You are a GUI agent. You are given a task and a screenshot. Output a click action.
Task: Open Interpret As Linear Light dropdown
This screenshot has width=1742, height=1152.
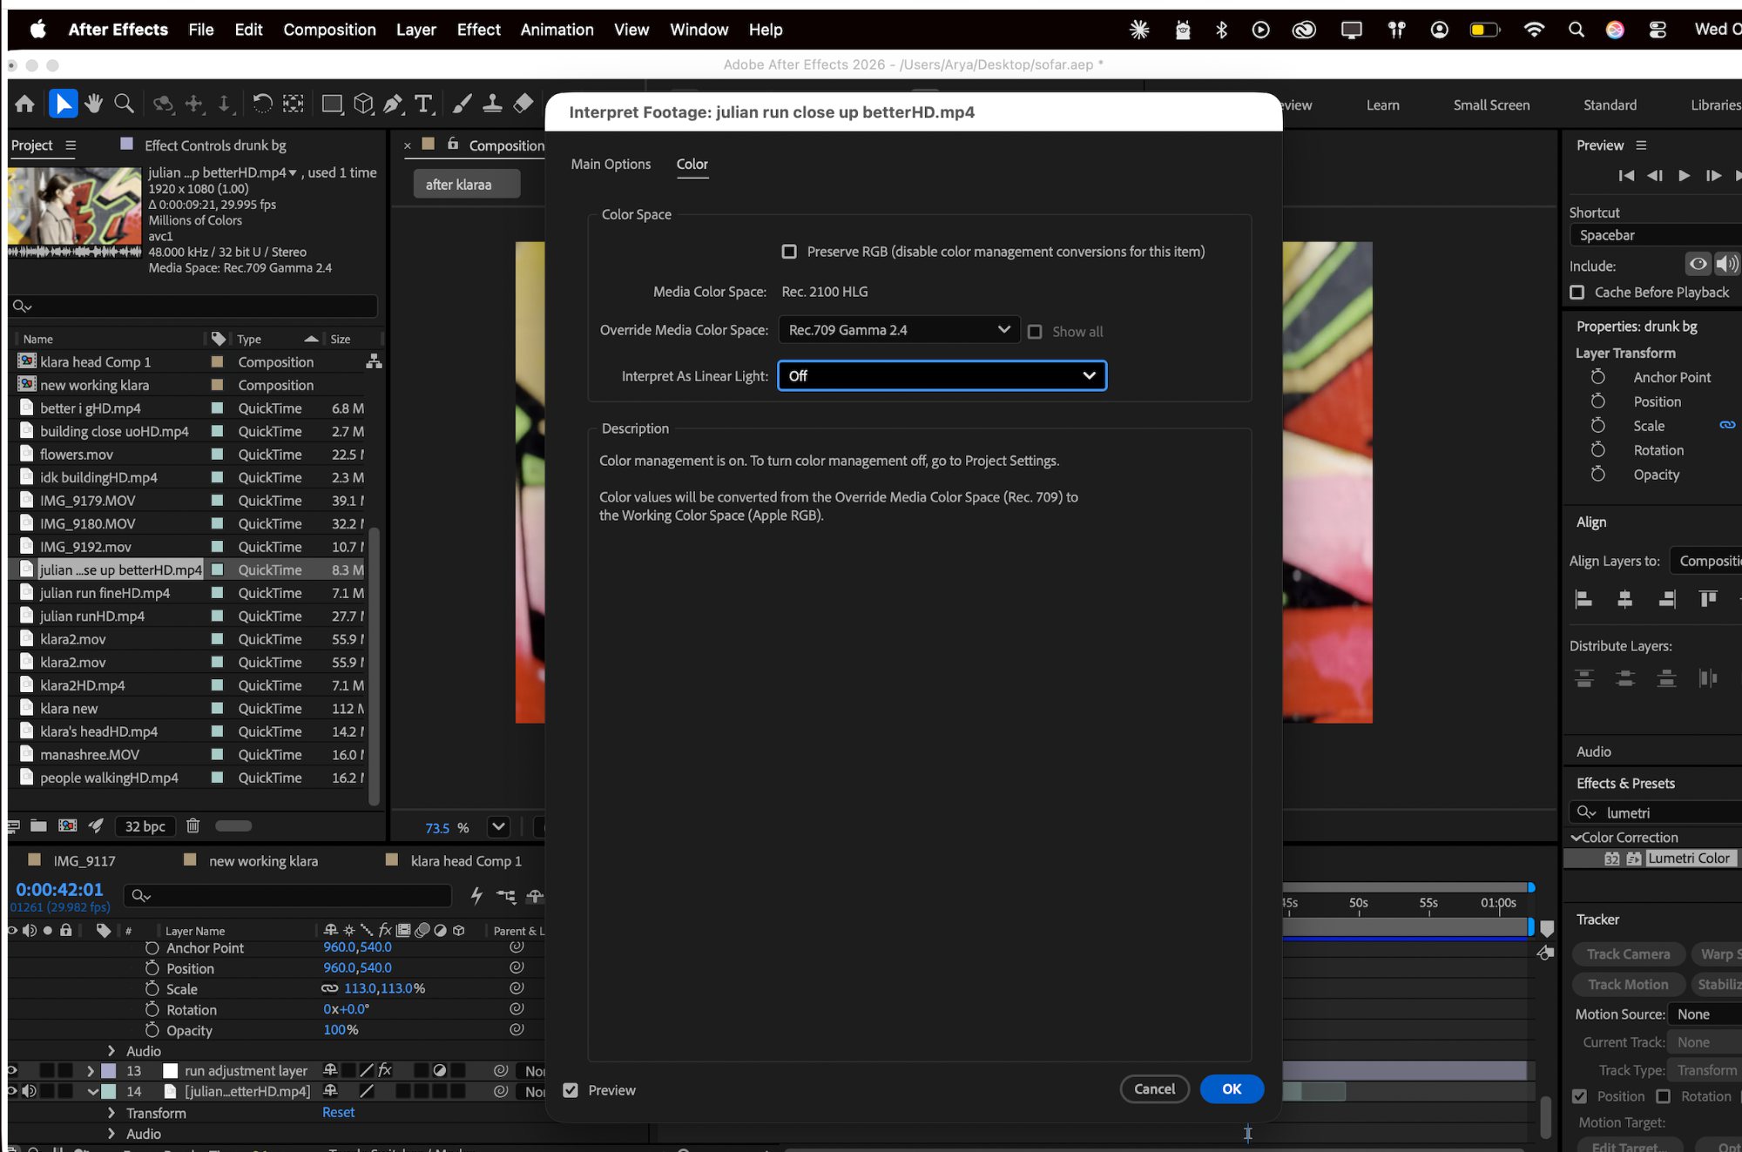click(x=942, y=376)
